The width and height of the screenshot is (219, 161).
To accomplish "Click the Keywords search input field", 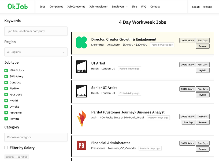I will pyautogui.click(x=36, y=31).
